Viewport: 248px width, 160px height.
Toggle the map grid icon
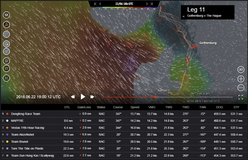6,61
